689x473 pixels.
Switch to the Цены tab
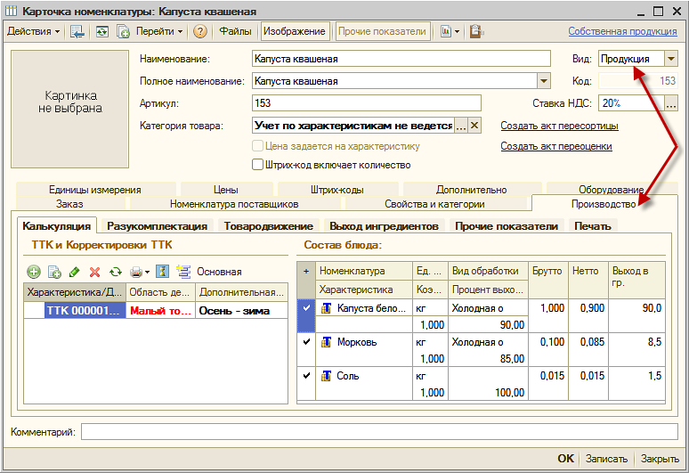click(226, 190)
